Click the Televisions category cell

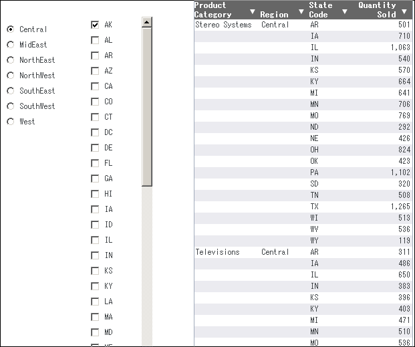pos(217,252)
